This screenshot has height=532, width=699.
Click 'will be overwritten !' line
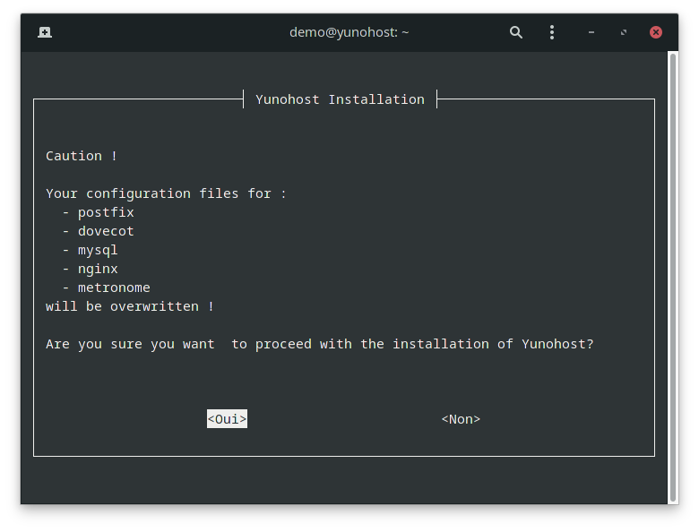click(x=130, y=306)
